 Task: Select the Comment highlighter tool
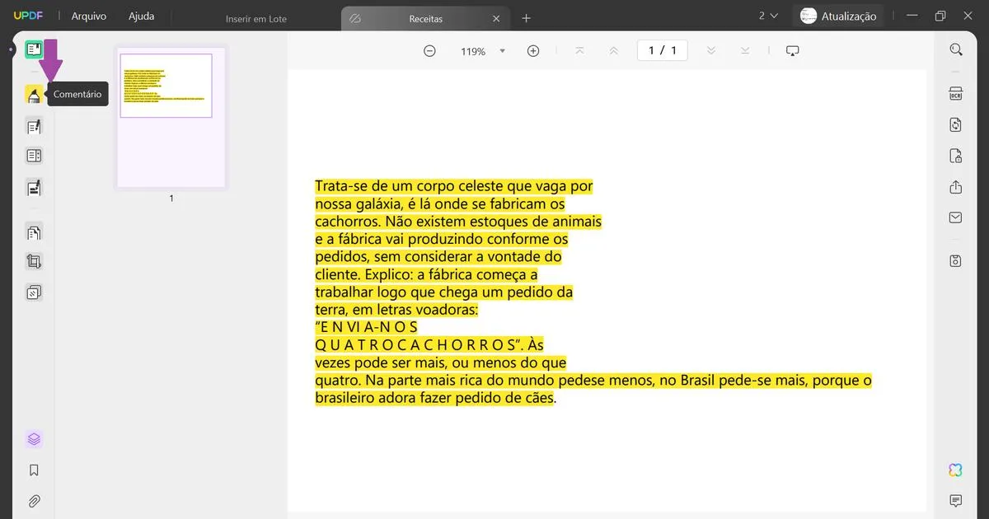pyautogui.click(x=33, y=94)
